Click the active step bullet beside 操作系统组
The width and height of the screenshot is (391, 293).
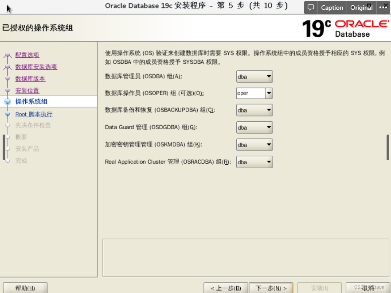coord(8,101)
